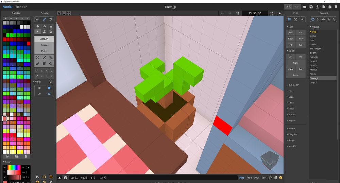The height and width of the screenshot is (183, 340).
Task: Click the Clear button
Action: pos(291,38)
